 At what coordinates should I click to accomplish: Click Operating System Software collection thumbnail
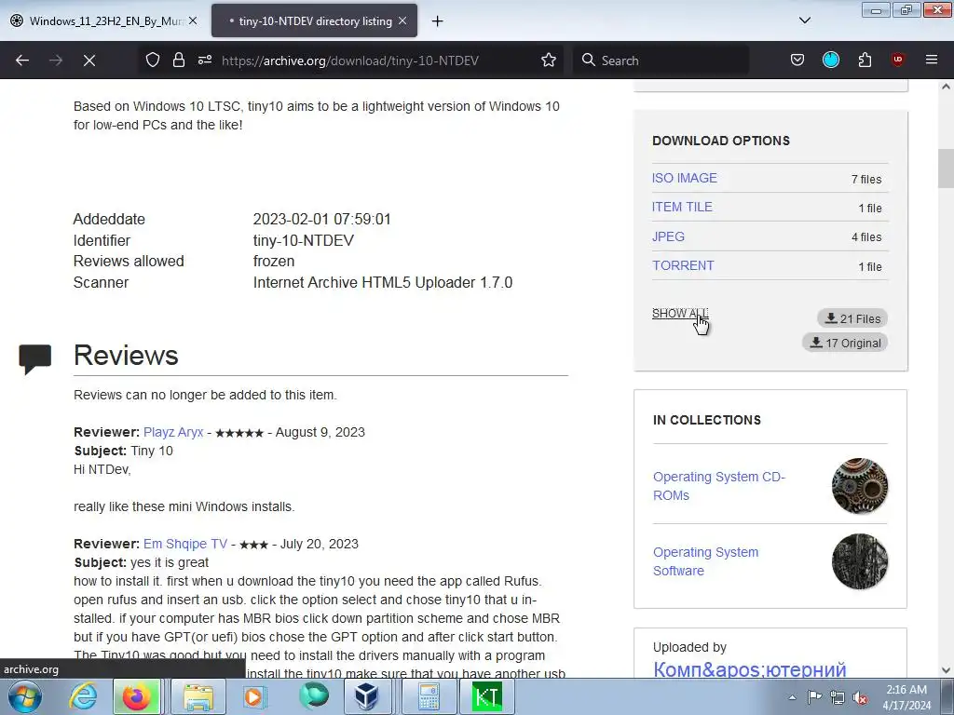point(860,561)
